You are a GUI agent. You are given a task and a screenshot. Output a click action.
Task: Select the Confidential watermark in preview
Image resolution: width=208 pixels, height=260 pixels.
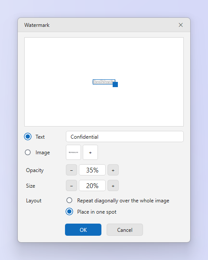click(104, 82)
